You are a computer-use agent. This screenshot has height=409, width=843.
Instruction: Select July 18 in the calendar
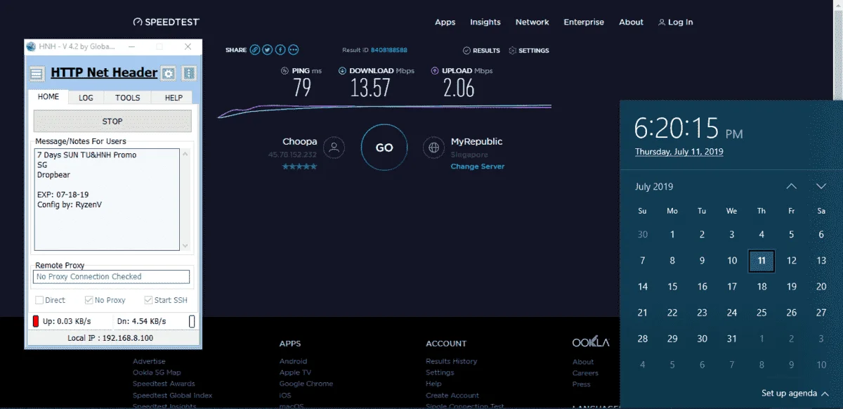(x=762, y=287)
